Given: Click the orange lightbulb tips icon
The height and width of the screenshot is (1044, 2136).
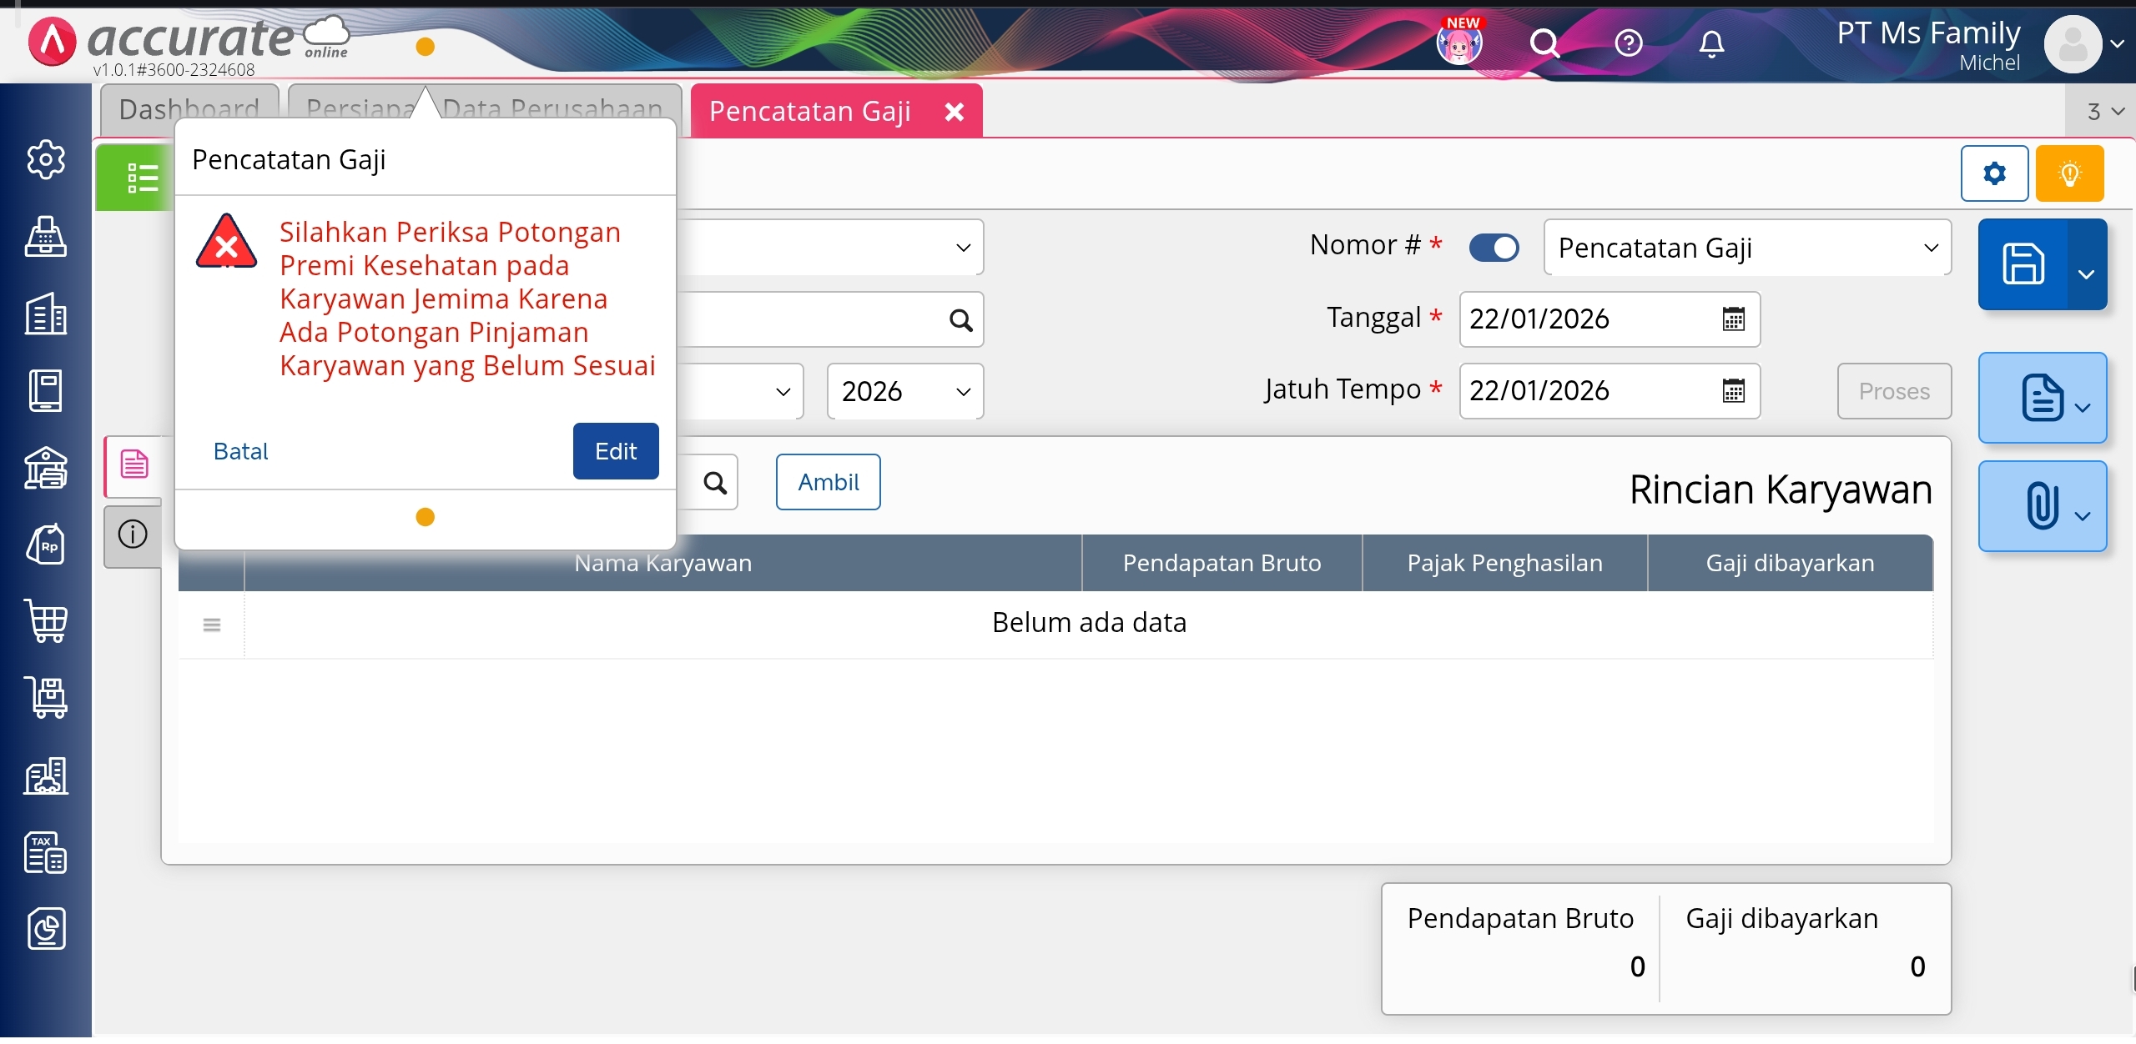Looking at the screenshot, I should coord(2069,173).
